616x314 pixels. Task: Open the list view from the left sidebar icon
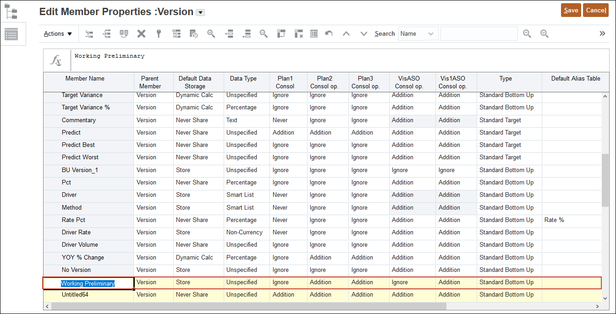[x=12, y=33]
